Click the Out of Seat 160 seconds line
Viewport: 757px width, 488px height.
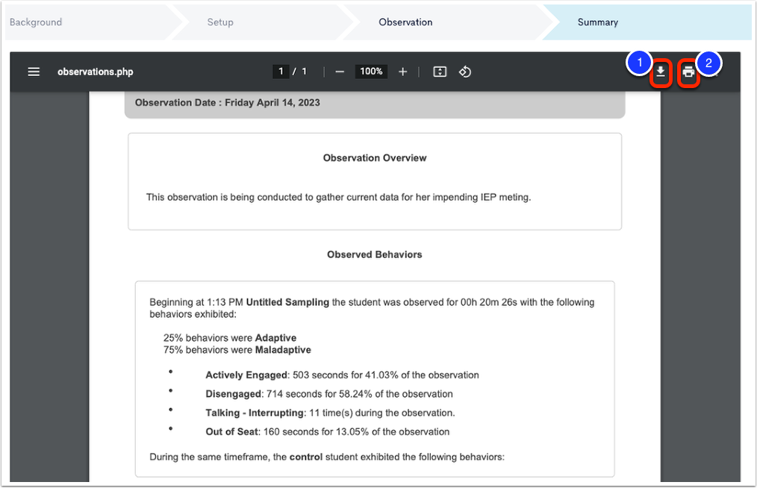327,431
